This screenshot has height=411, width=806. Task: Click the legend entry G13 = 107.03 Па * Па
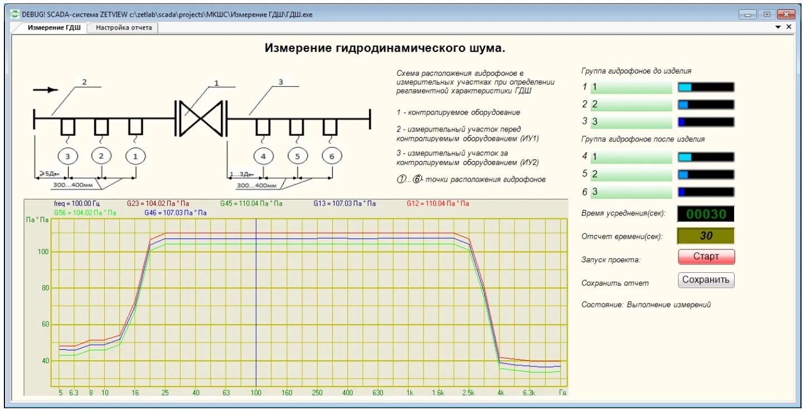click(x=344, y=204)
